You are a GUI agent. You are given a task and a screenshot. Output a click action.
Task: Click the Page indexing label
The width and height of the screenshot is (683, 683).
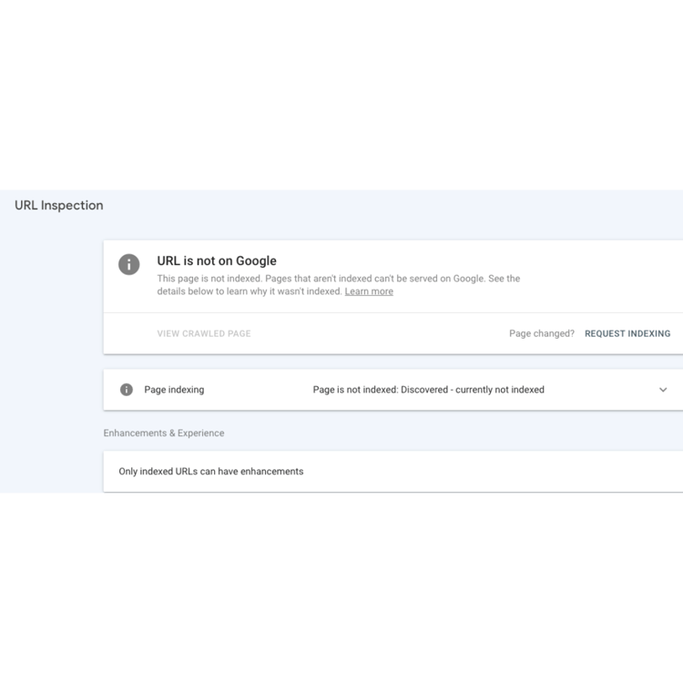[x=174, y=390]
